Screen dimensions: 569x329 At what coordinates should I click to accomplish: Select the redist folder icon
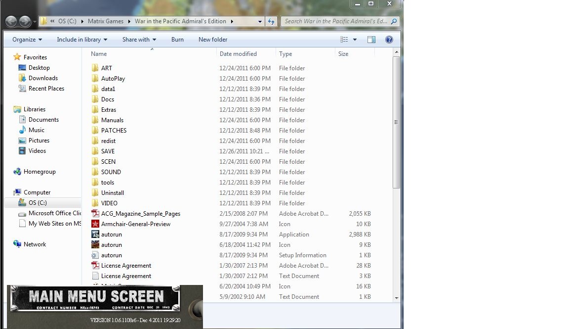95,141
